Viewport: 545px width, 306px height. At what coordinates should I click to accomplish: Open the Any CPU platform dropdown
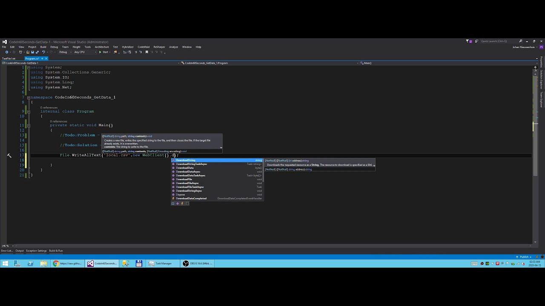click(85, 52)
